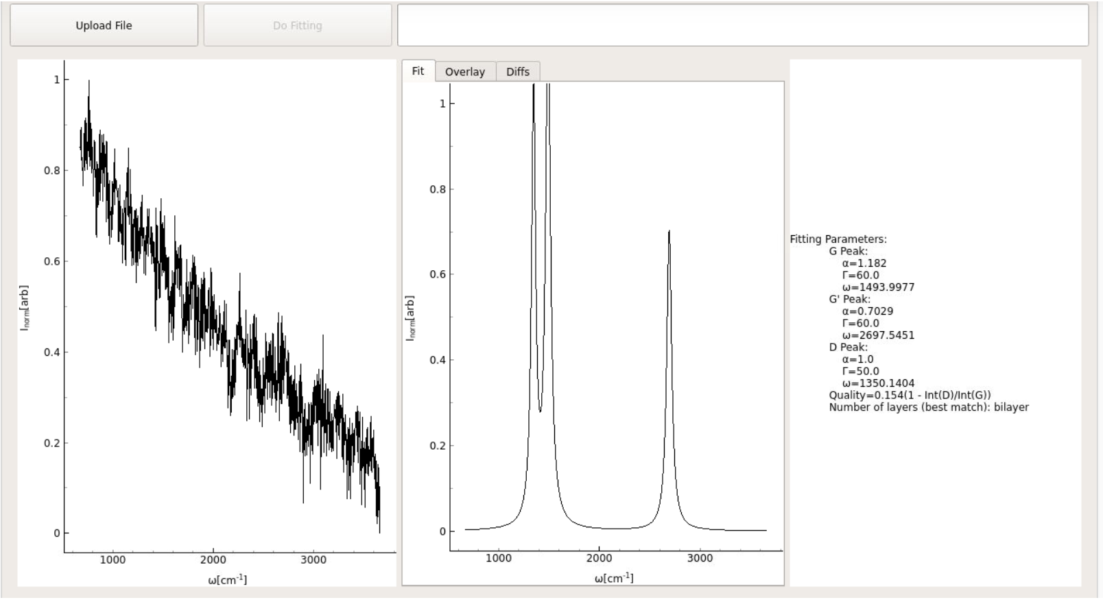1103x600 pixels.
Task: Click the value 'ω=1350.1404'
Action: pos(878,383)
